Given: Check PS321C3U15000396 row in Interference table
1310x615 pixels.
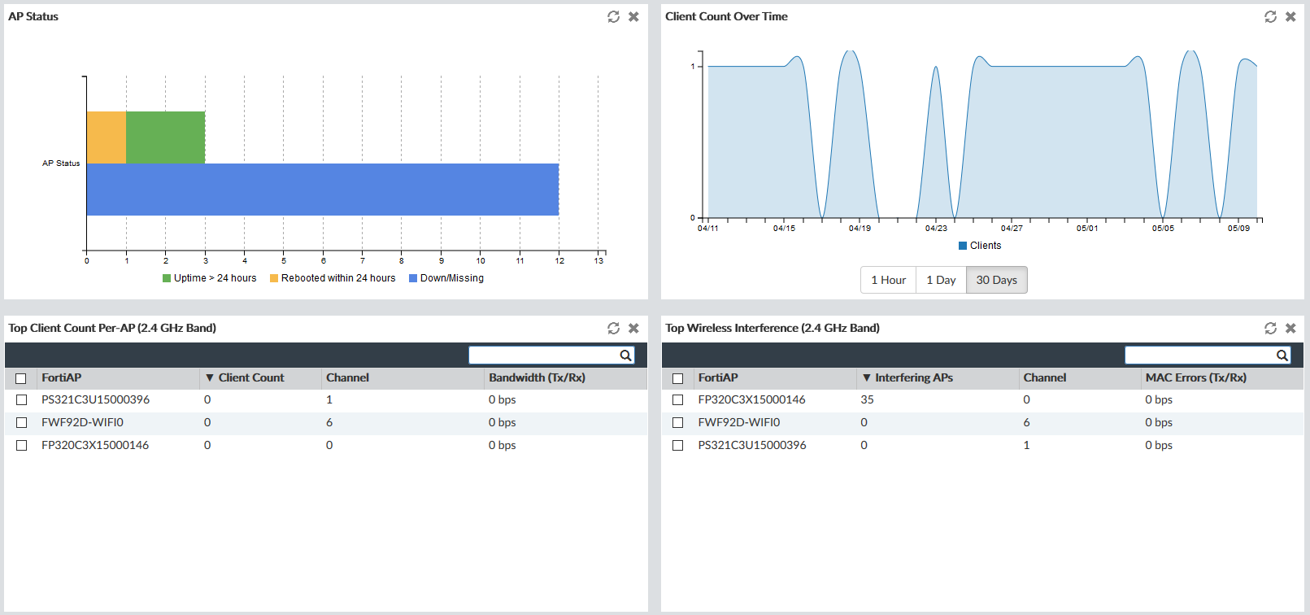Looking at the screenshot, I should click(677, 446).
